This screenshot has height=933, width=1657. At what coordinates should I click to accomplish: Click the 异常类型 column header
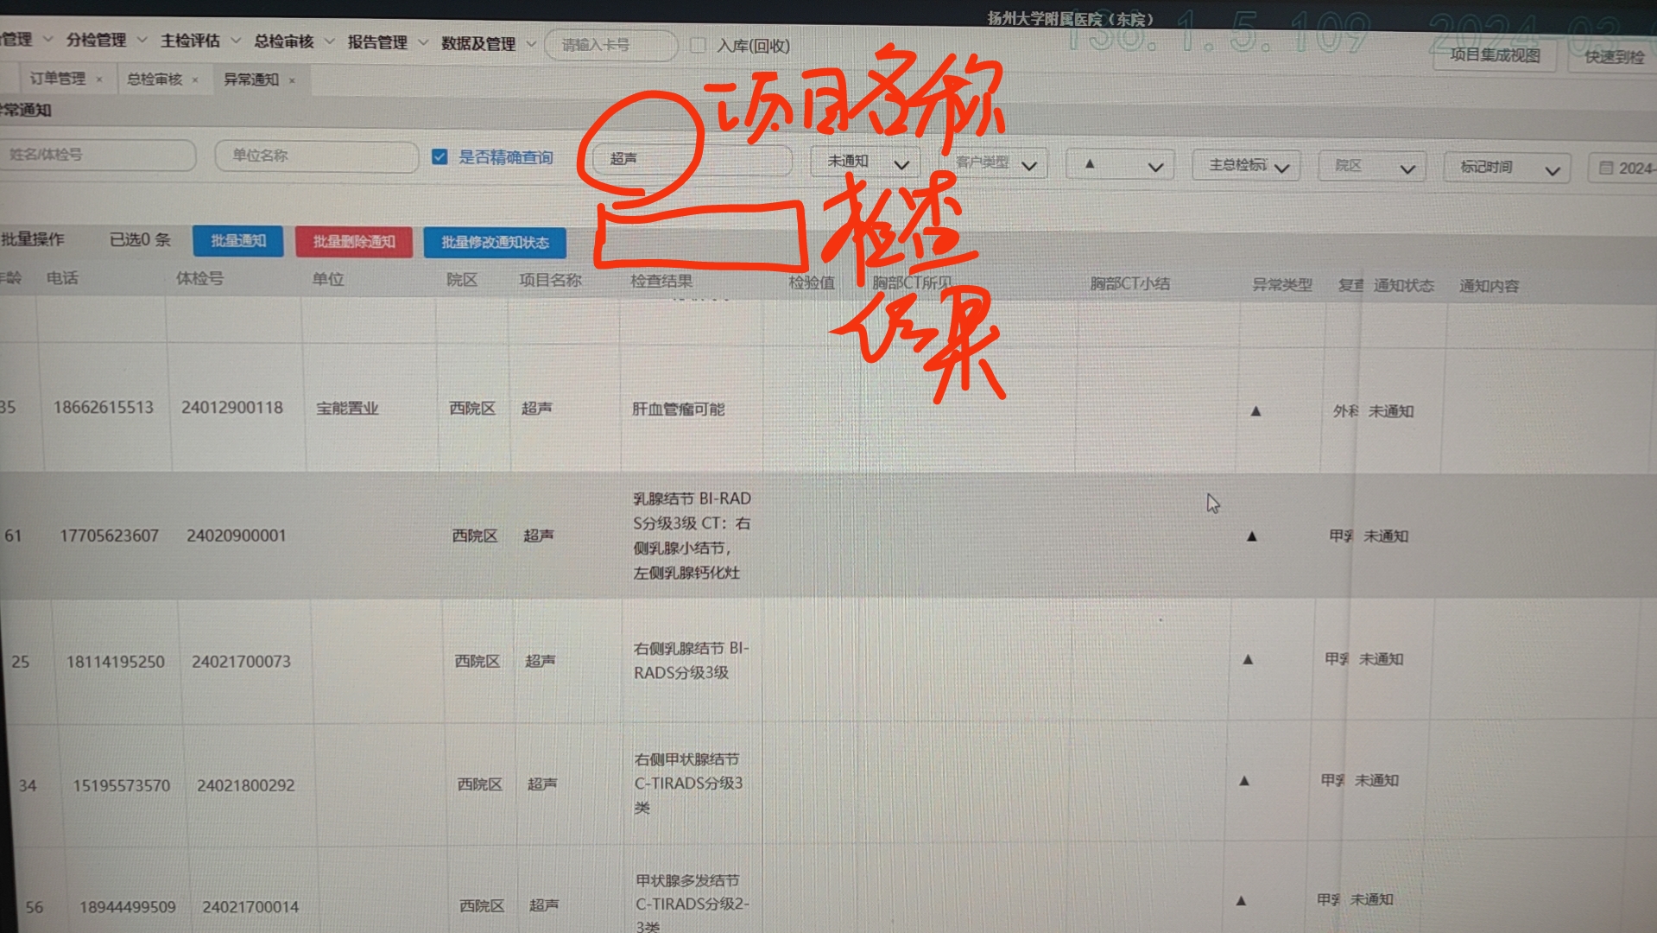[1282, 284]
